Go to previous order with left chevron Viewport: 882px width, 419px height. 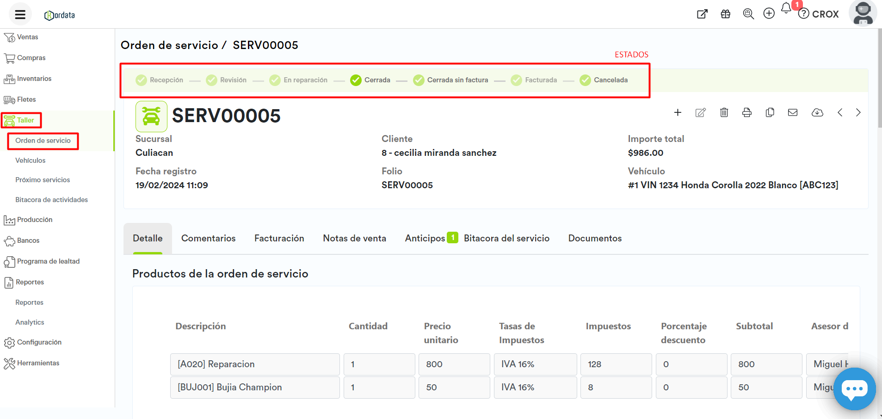[x=840, y=112]
